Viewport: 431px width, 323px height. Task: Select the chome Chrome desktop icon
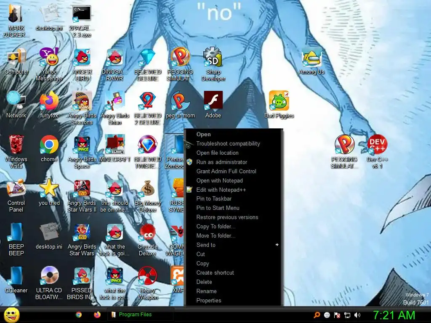click(x=49, y=145)
